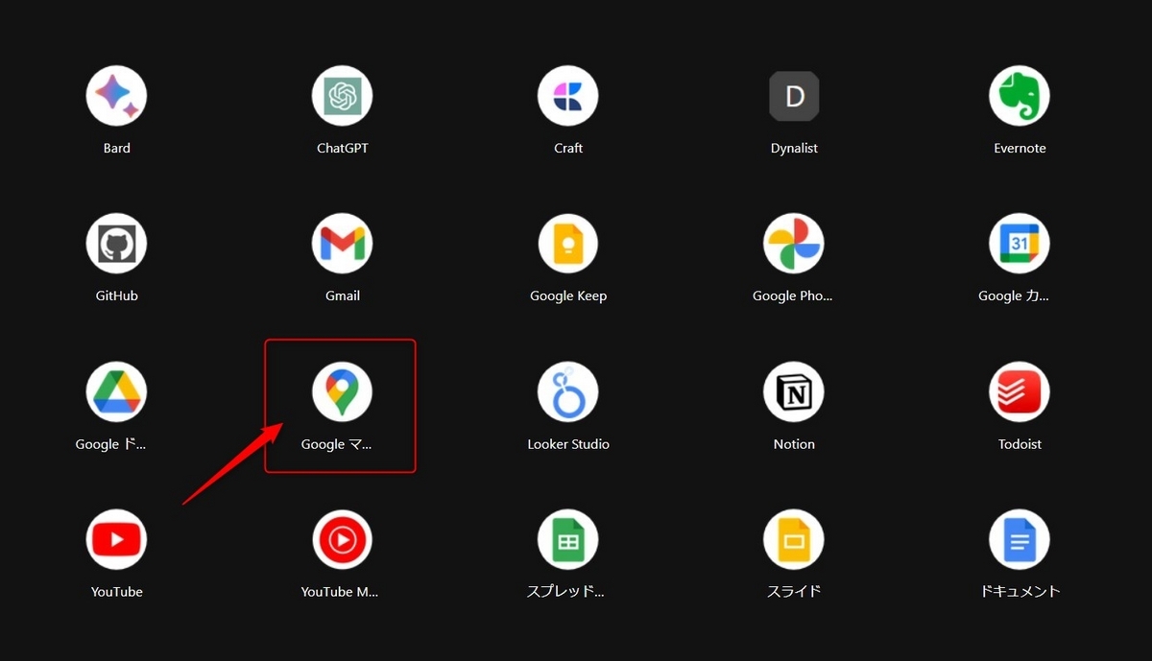
Task: Click the 'Bard' label text
Action: (x=116, y=149)
